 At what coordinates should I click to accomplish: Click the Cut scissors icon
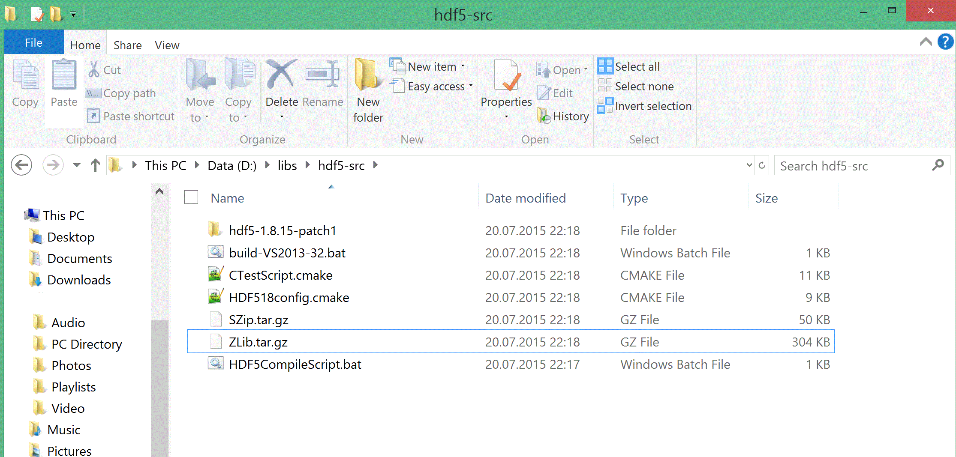94,69
